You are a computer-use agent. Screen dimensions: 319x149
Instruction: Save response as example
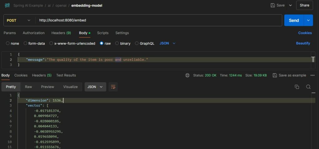[x=289, y=75]
